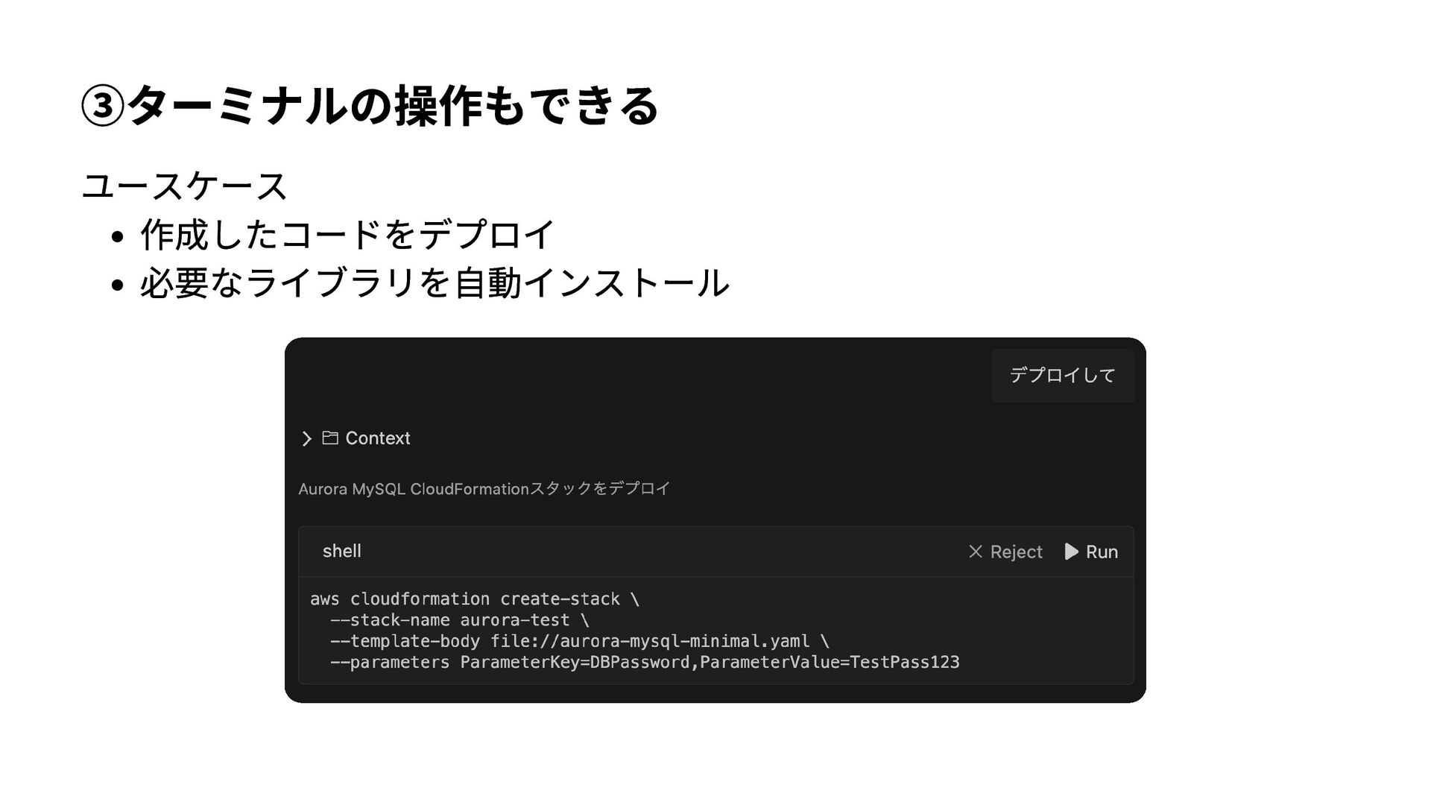Click the shell header label
The width and height of the screenshot is (1431, 805).
(341, 552)
